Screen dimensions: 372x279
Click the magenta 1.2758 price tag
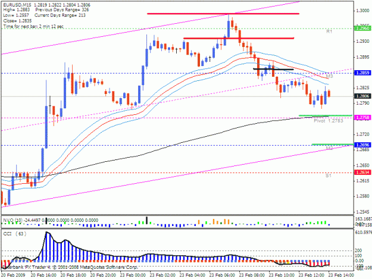(362, 117)
